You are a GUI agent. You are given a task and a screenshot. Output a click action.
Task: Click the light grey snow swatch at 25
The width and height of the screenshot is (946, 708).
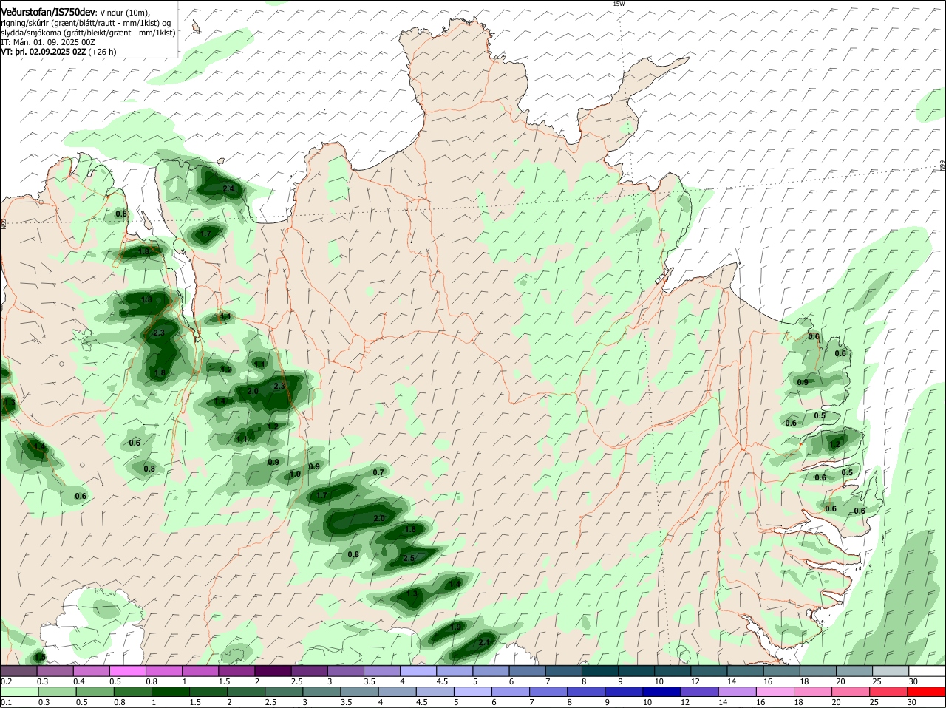coord(891,671)
